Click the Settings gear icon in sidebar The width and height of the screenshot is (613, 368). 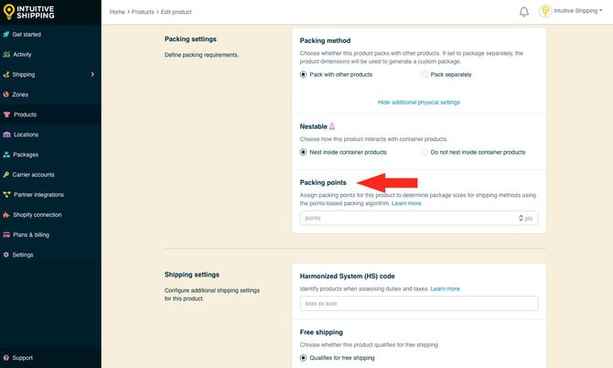pyautogui.click(x=7, y=254)
